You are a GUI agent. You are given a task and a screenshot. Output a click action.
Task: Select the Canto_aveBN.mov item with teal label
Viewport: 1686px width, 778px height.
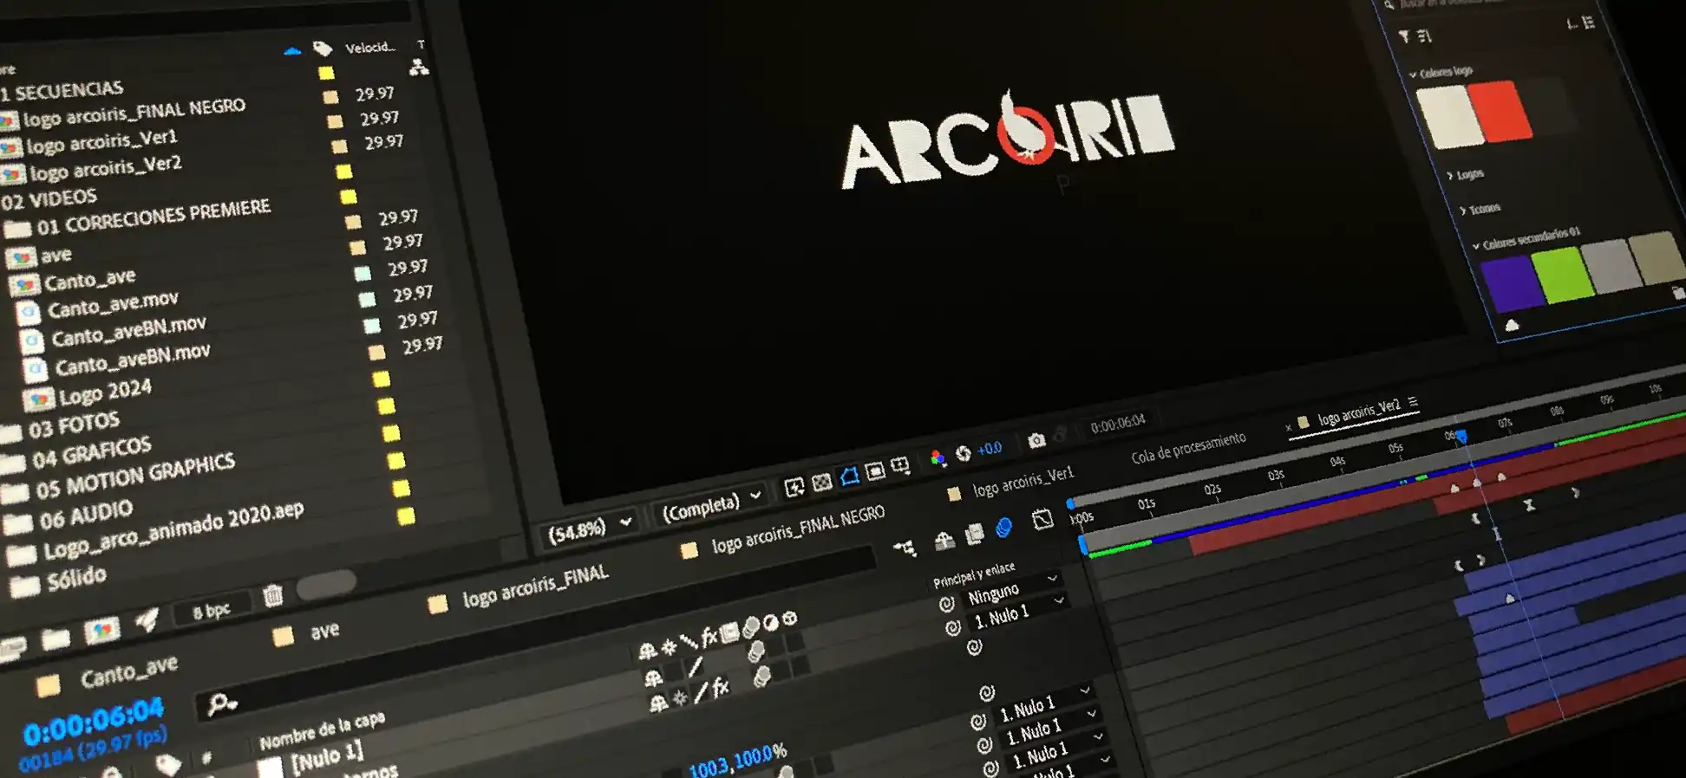128,331
